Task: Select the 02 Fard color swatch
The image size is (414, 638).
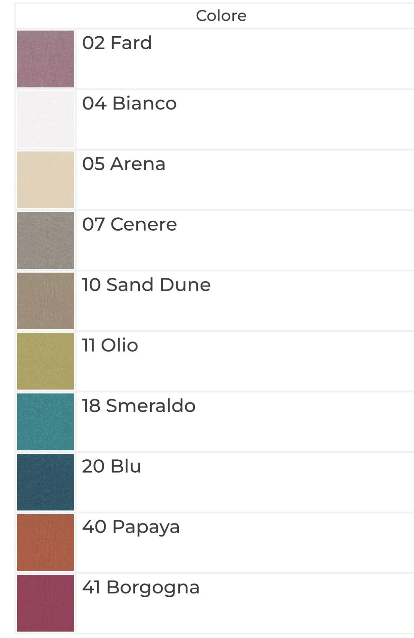Action: (45, 59)
